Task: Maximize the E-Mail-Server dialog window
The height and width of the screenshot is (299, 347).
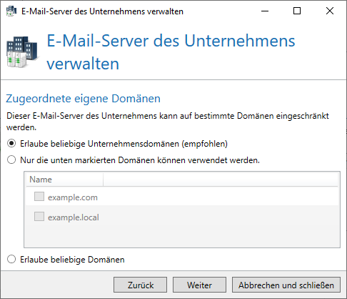Action: click(x=297, y=11)
